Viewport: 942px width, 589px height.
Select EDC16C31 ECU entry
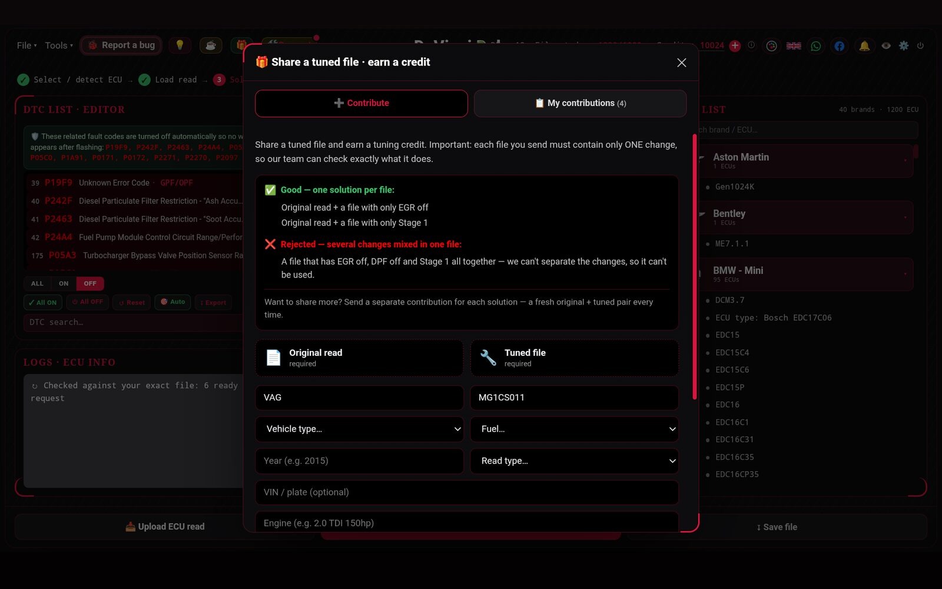[x=734, y=439]
